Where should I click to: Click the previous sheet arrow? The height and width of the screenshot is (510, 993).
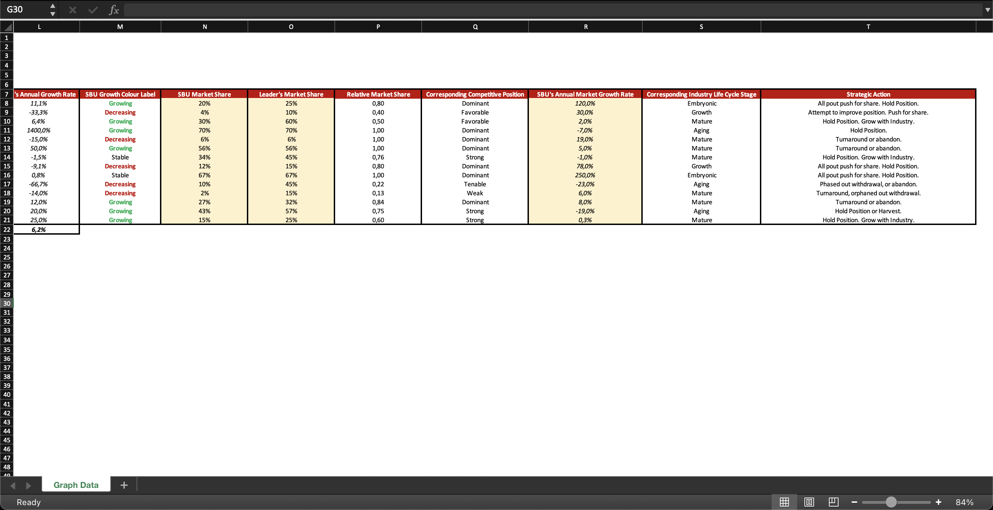pyautogui.click(x=13, y=485)
